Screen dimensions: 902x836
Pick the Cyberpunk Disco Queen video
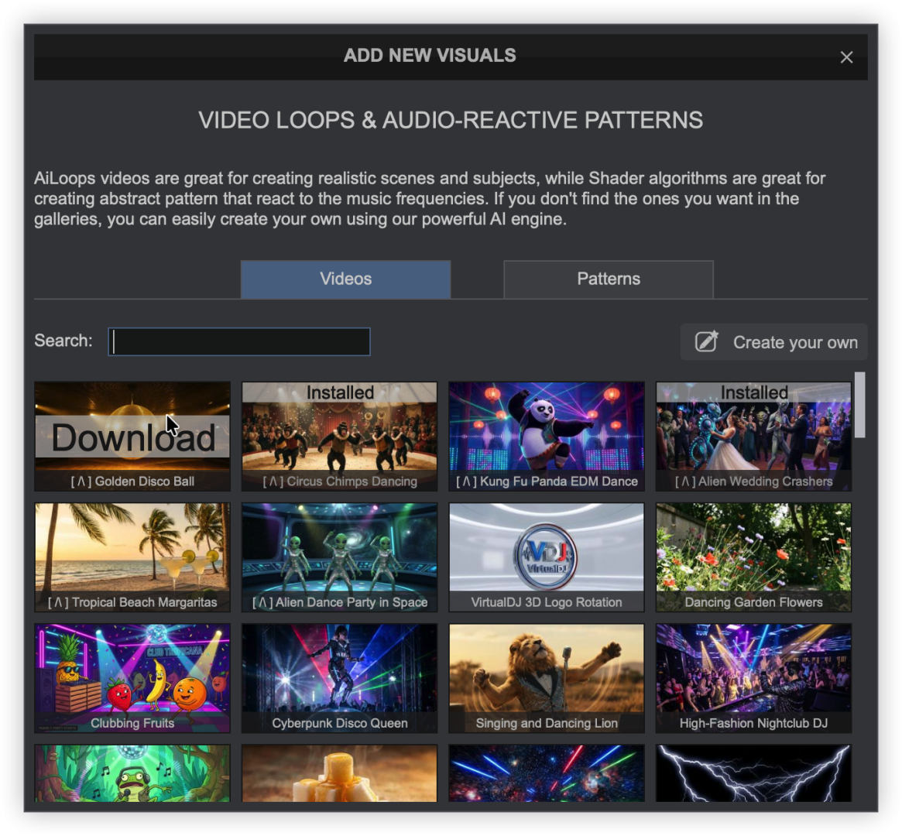click(x=339, y=678)
